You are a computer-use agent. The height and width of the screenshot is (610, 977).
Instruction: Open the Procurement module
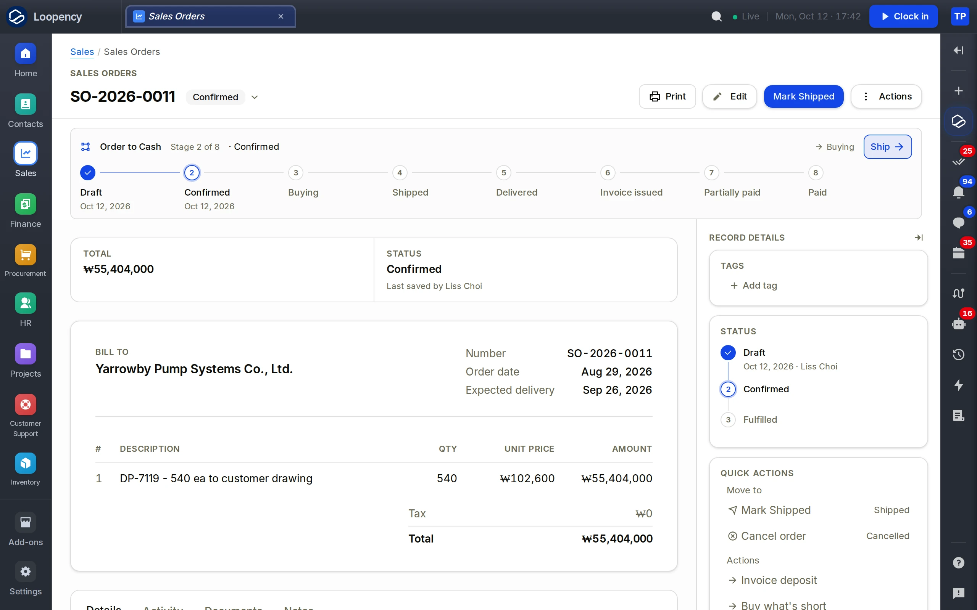pos(26,261)
